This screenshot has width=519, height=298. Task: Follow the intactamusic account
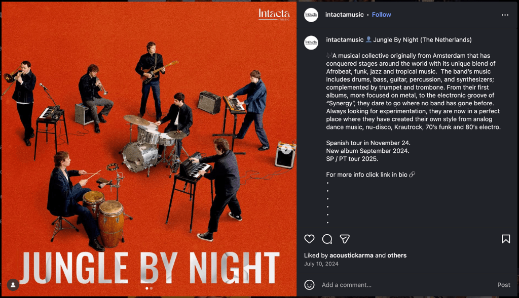click(381, 15)
